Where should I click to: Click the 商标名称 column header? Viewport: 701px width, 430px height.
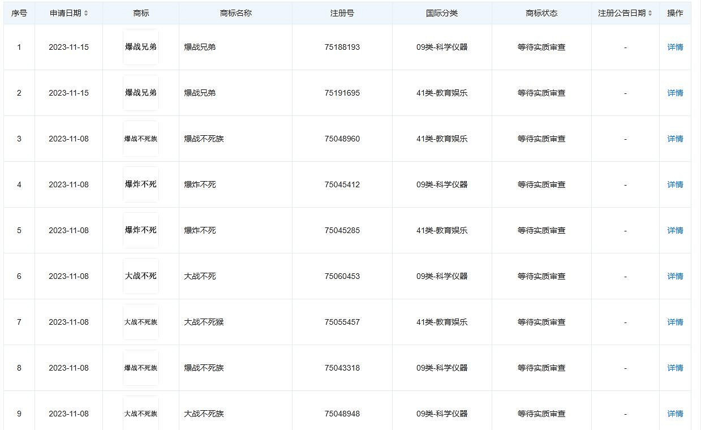point(235,13)
